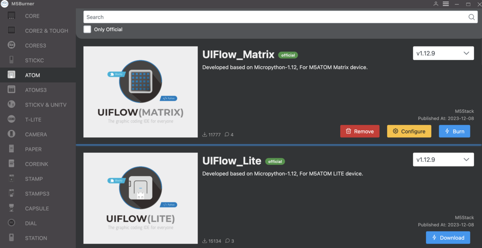Open the ATOMS3 device icon

12,90
